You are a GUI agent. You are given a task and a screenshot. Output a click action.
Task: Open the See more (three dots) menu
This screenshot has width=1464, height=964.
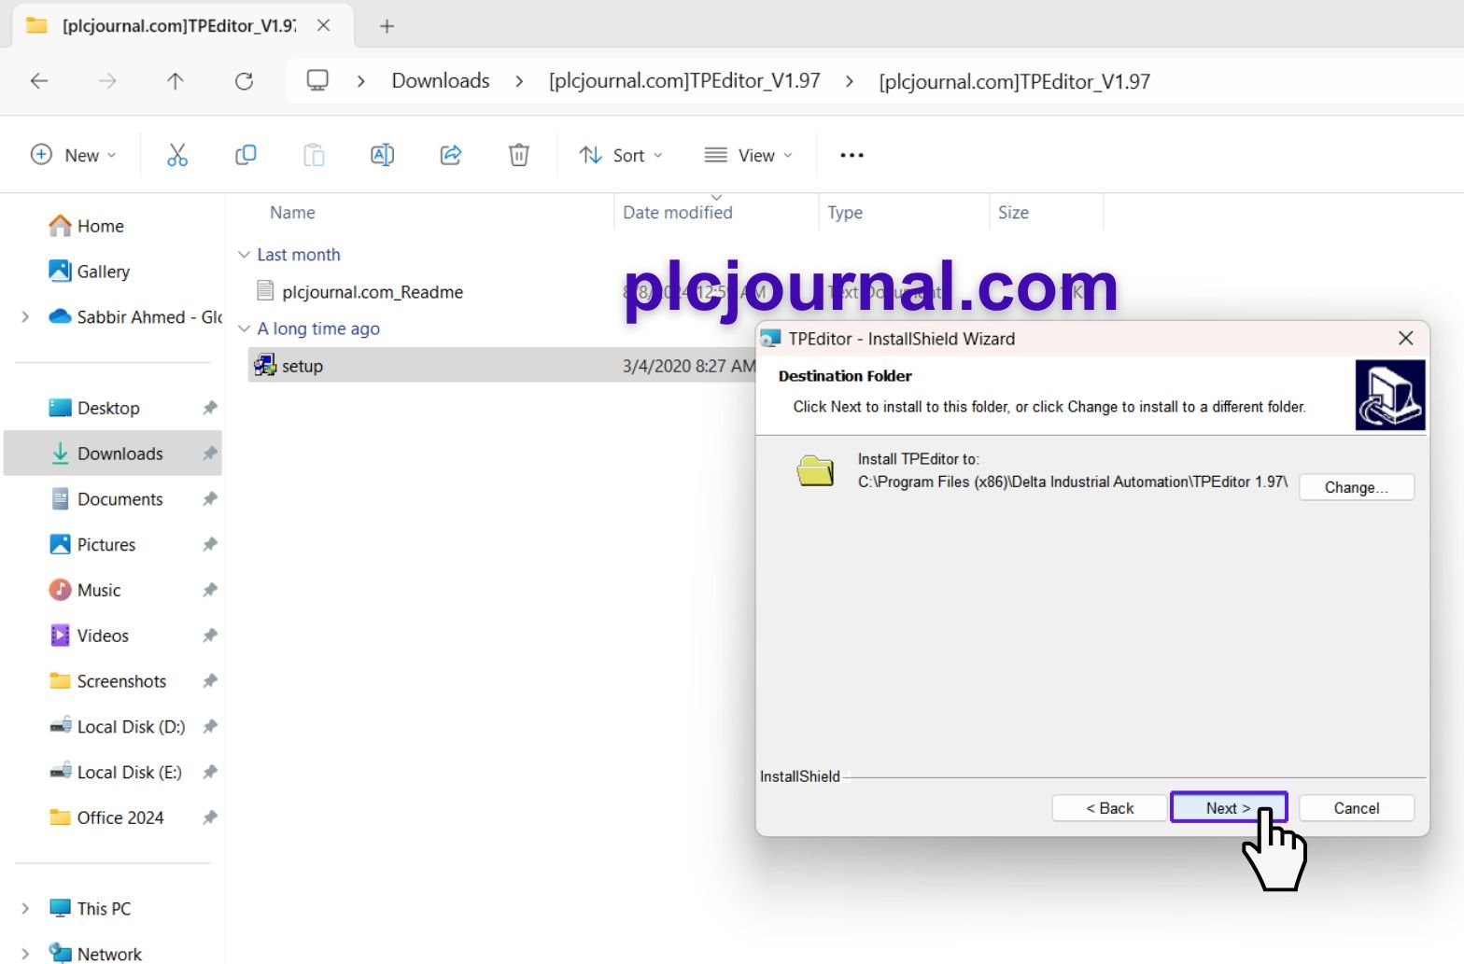(x=852, y=155)
